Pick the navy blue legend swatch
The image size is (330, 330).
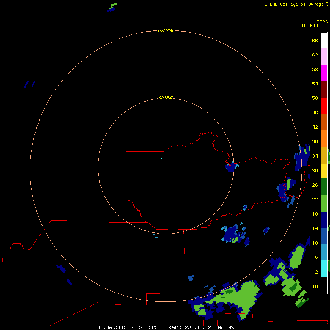point(324,220)
